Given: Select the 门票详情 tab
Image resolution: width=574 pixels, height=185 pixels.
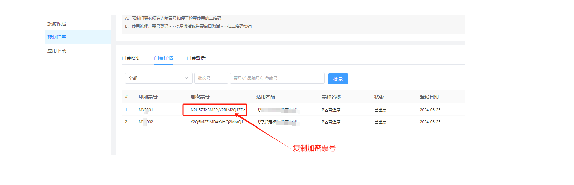Looking at the screenshot, I should pos(164,58).
